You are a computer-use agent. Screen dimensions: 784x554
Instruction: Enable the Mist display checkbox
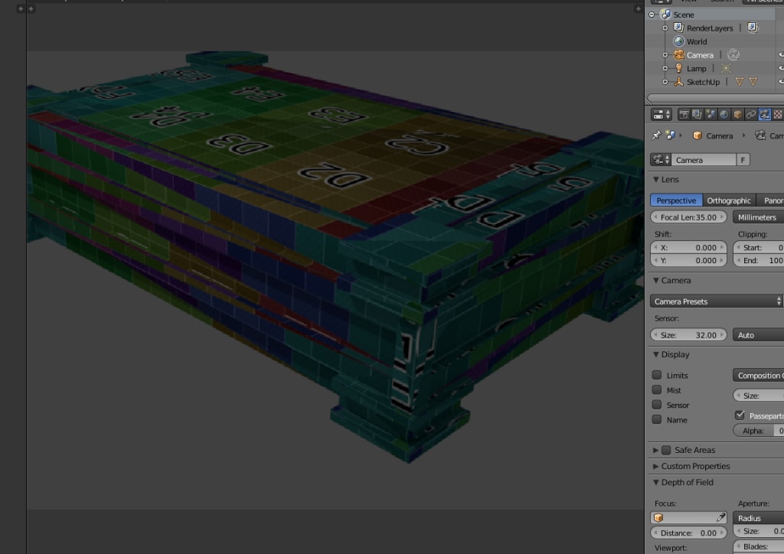[657, 390]
